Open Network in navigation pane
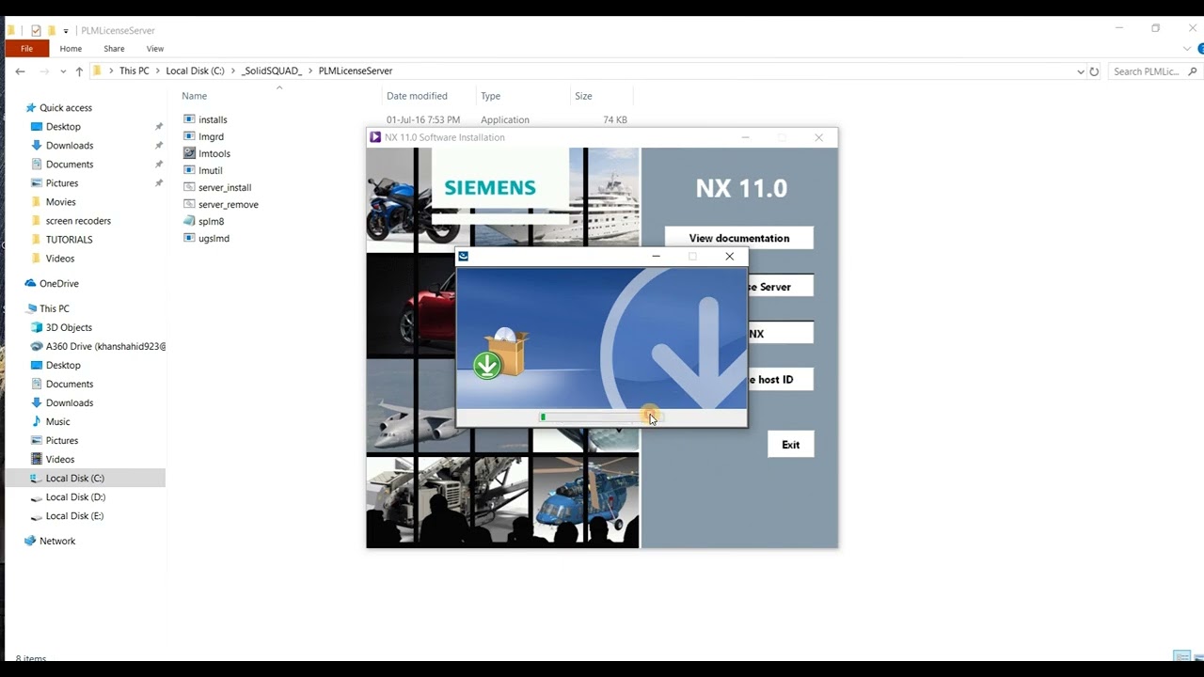This screenshot has width=1204, height=677. pos(56,541)
